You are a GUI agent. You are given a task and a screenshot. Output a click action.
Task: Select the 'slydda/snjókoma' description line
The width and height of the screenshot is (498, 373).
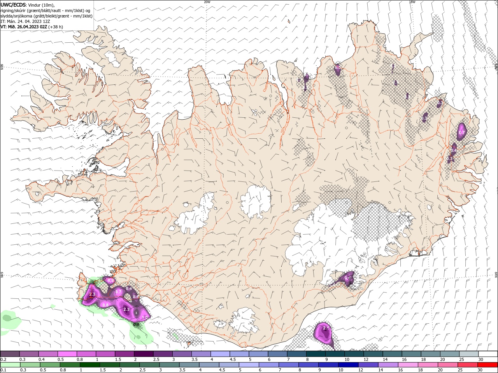click(46, 16)
